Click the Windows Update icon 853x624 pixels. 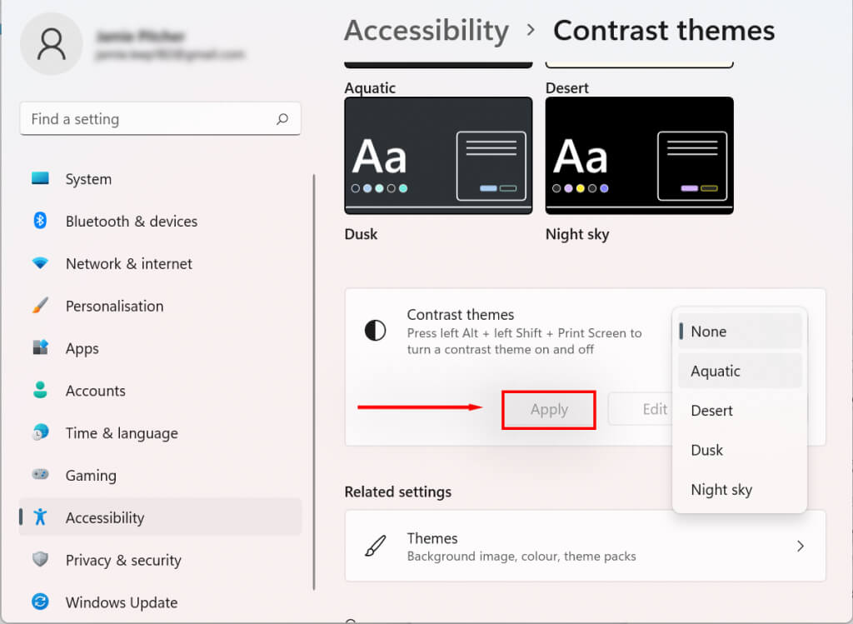click(x=40, y=602)
